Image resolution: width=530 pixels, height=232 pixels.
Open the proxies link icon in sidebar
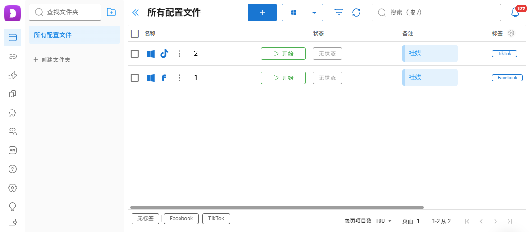[13, 56]
